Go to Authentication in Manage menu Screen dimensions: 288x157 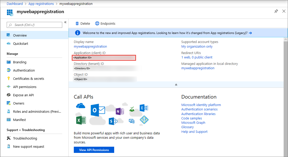24,70
